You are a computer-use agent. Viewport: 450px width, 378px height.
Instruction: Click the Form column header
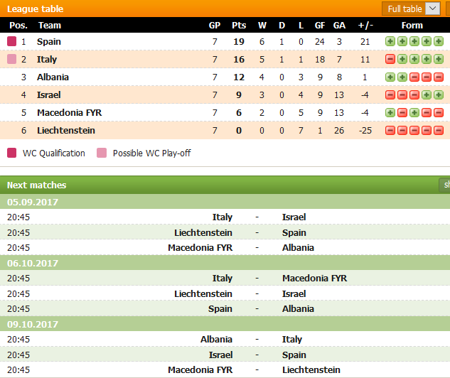click(412, 26)
